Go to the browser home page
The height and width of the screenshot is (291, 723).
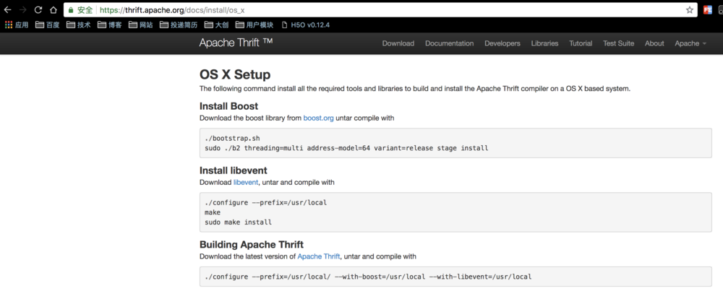(x=54, y=10)
